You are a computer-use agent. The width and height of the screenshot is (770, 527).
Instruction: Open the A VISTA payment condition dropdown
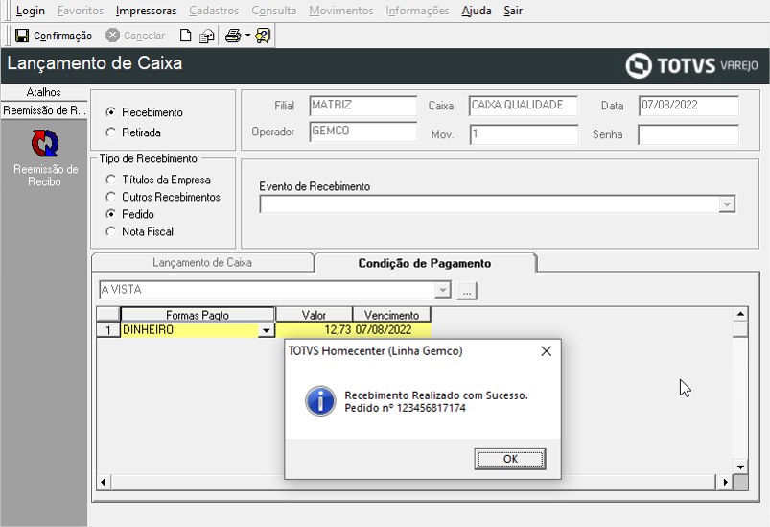(x=442, y=290)
